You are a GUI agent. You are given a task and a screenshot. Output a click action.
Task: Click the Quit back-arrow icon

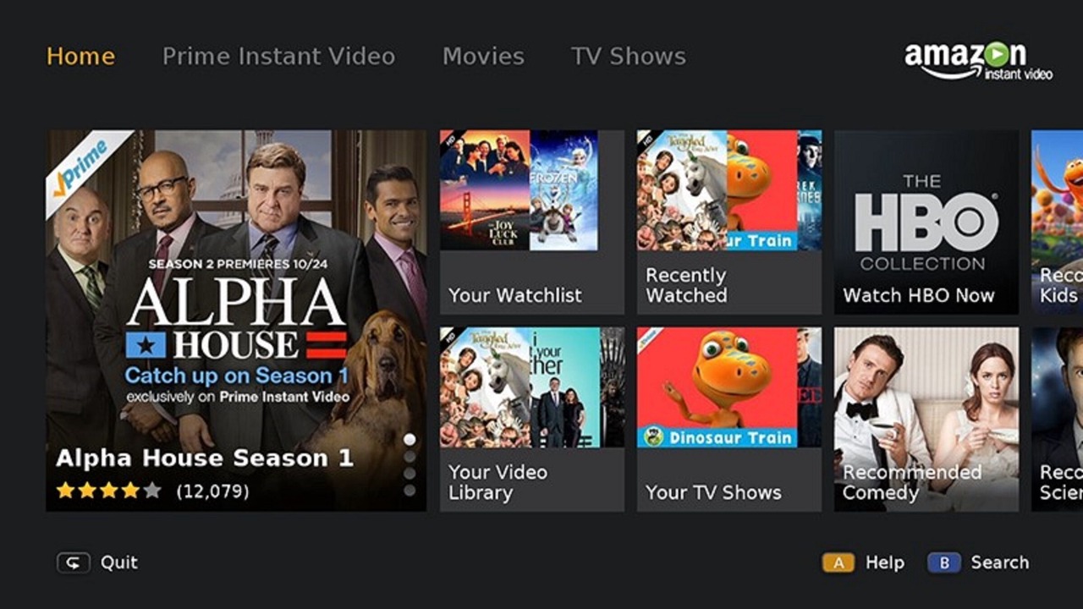[73, 562]
